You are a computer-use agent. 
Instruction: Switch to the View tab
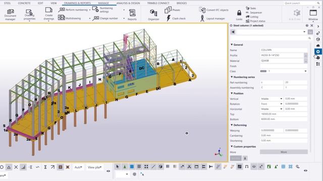pos(53,3)
